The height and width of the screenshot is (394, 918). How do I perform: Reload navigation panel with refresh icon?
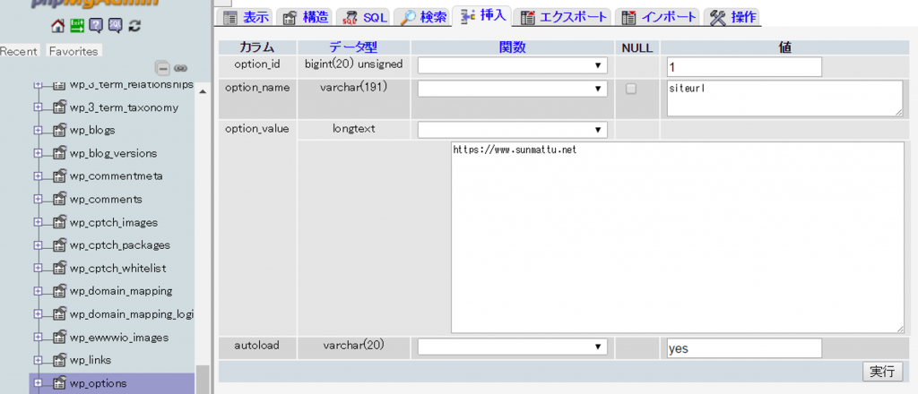point(134,25)
